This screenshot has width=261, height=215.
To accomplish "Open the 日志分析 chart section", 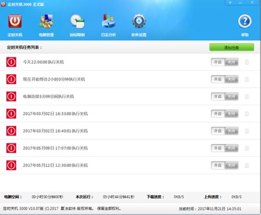I will tap(108, 25).
